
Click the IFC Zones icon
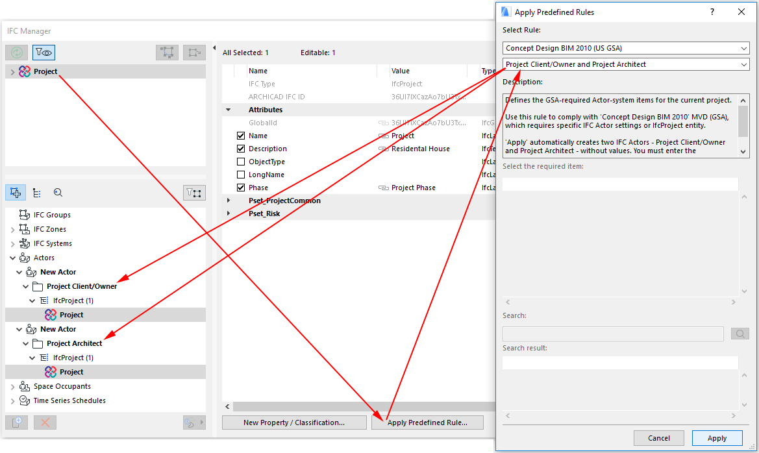tap(24, 229)
